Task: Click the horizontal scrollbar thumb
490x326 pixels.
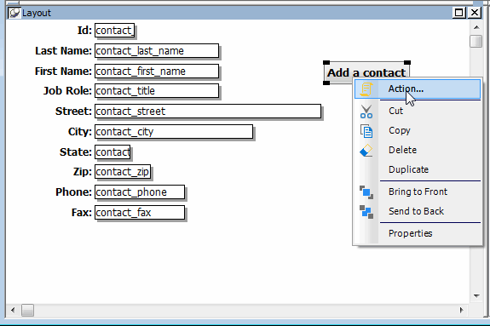Action: pyautogui.click(x=27, y=310)
